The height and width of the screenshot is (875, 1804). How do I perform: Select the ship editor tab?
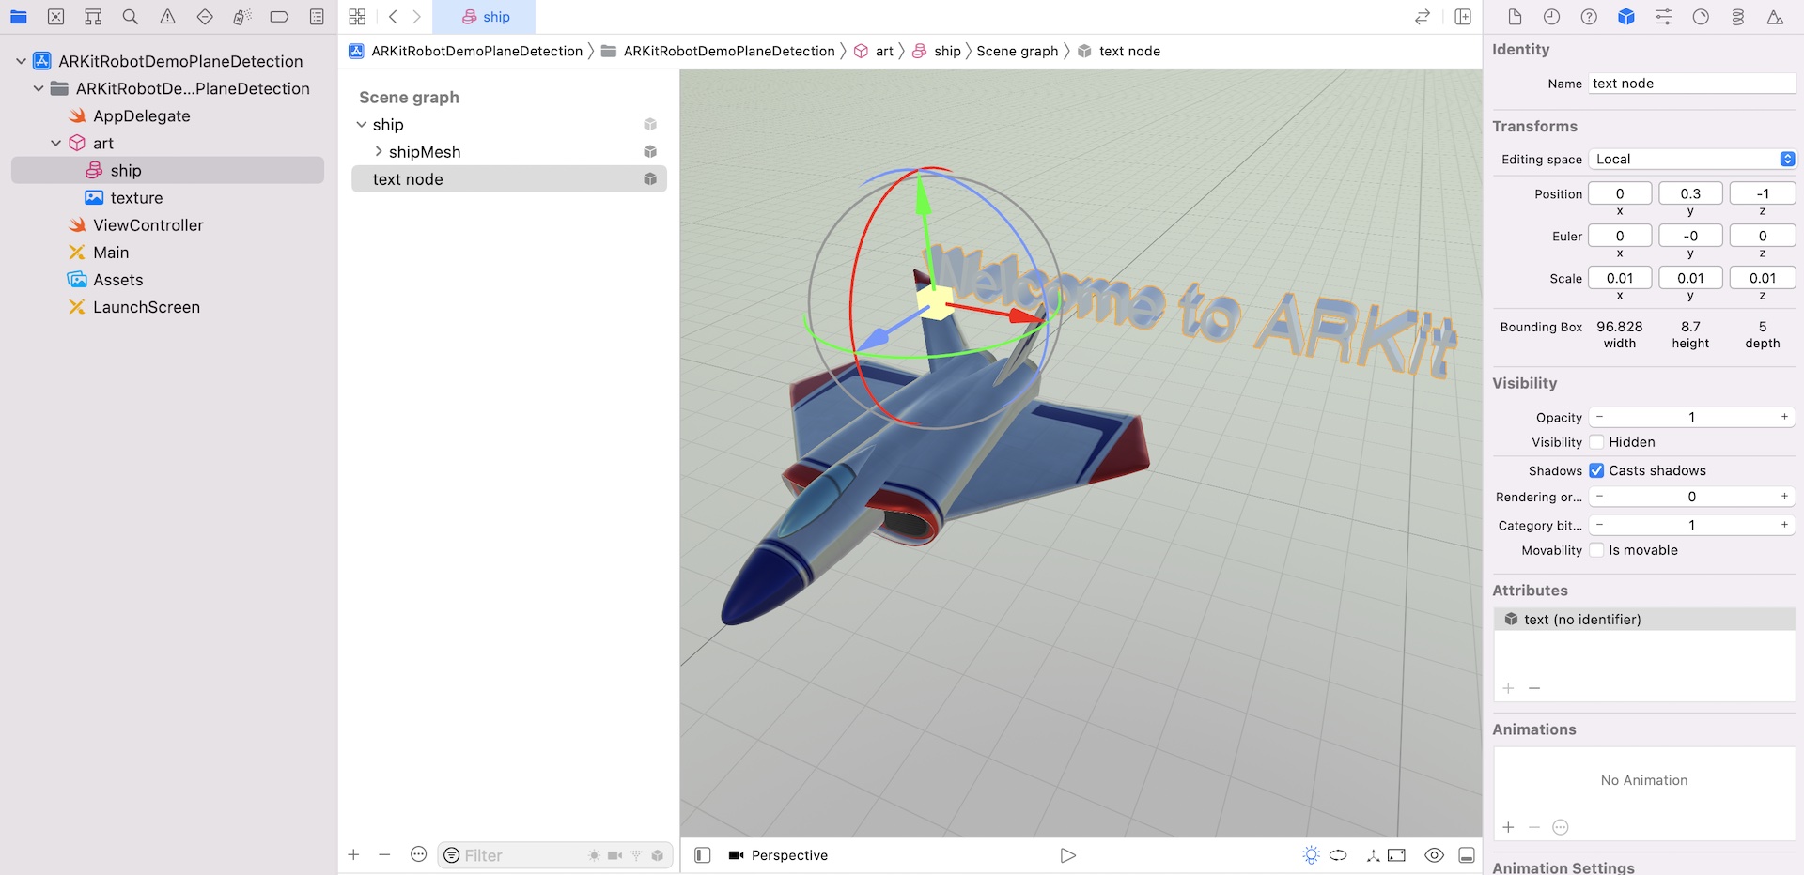[x=485, y=17]
